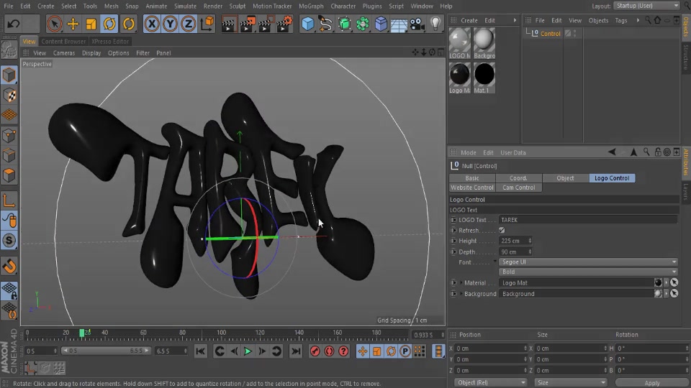691x388 pixels.
Task: Open the Basic attributes tab
Action: click(472, 178)
